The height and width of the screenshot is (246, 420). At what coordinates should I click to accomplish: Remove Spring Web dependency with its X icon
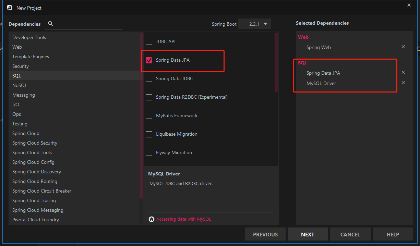click(403, 47)
